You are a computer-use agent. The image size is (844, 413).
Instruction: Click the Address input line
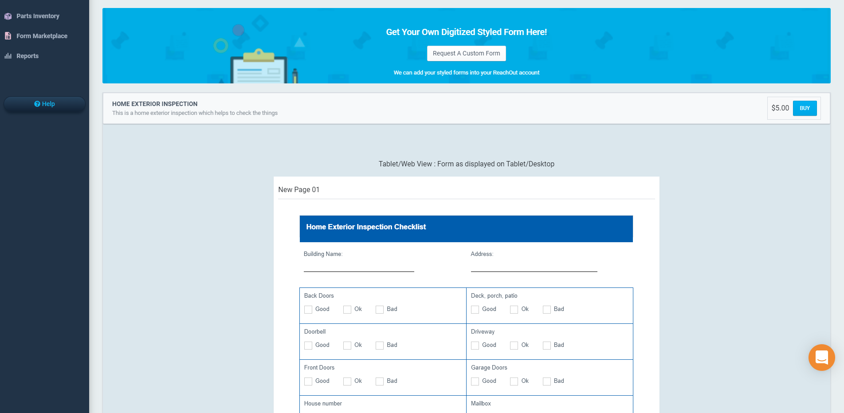click(534, 268)
